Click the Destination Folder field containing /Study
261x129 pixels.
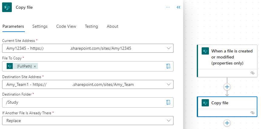pyautogui.click(x=88, y=102)
